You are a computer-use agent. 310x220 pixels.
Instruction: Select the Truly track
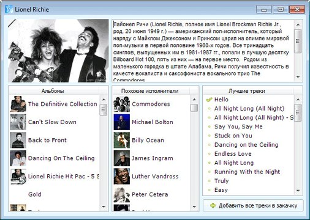(x=222, y=181)
